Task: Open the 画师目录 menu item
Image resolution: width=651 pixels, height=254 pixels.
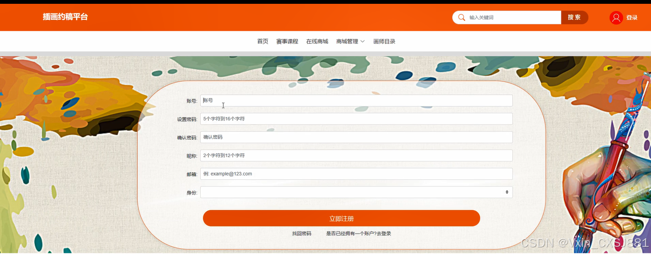Action: point(384,41)
